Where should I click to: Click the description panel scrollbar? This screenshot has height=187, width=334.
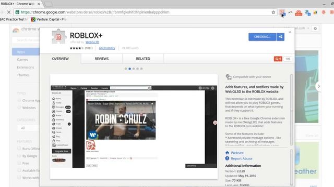pos(291,110)
